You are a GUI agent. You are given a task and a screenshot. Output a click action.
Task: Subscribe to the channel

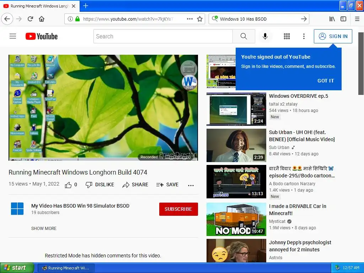pos(178,209)
